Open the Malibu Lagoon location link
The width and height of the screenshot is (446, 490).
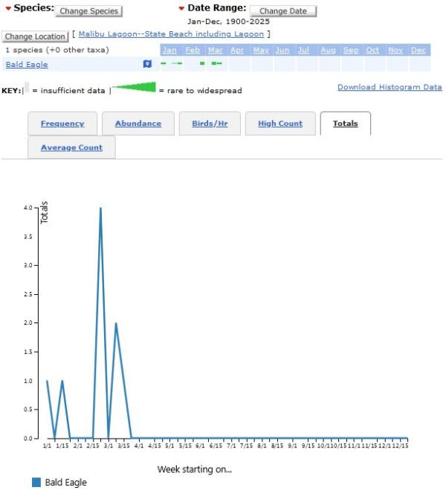[171, 34]
